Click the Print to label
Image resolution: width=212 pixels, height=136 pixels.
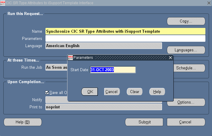(36, 107)
